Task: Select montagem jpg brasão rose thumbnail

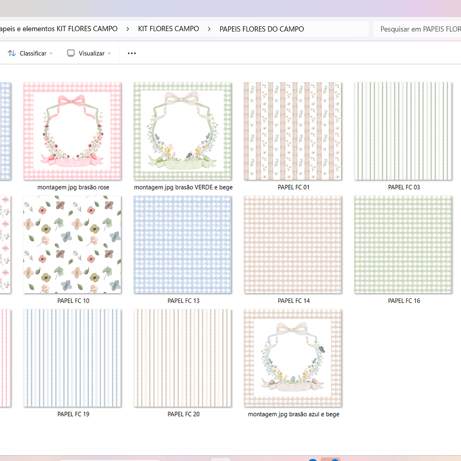Action: [x=72, y=131]
